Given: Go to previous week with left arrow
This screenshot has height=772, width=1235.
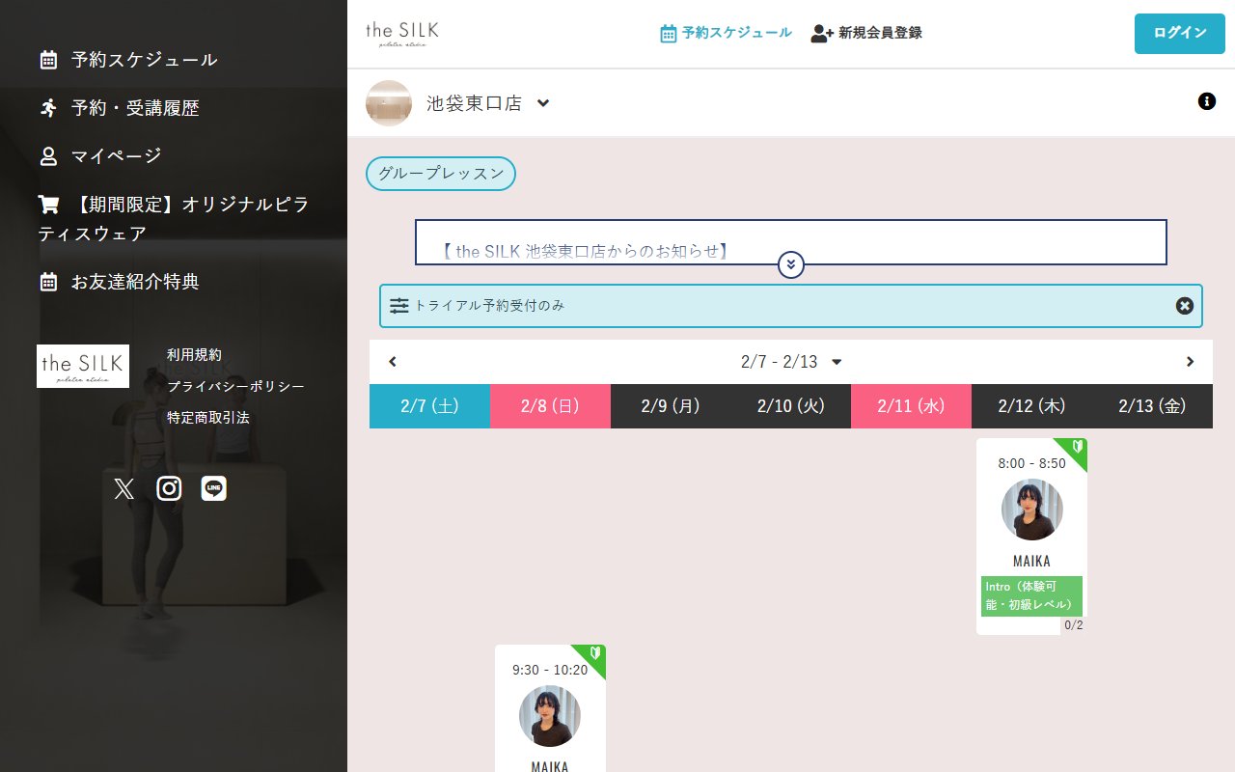Looking at the screenshot, I should coord(393,362).
